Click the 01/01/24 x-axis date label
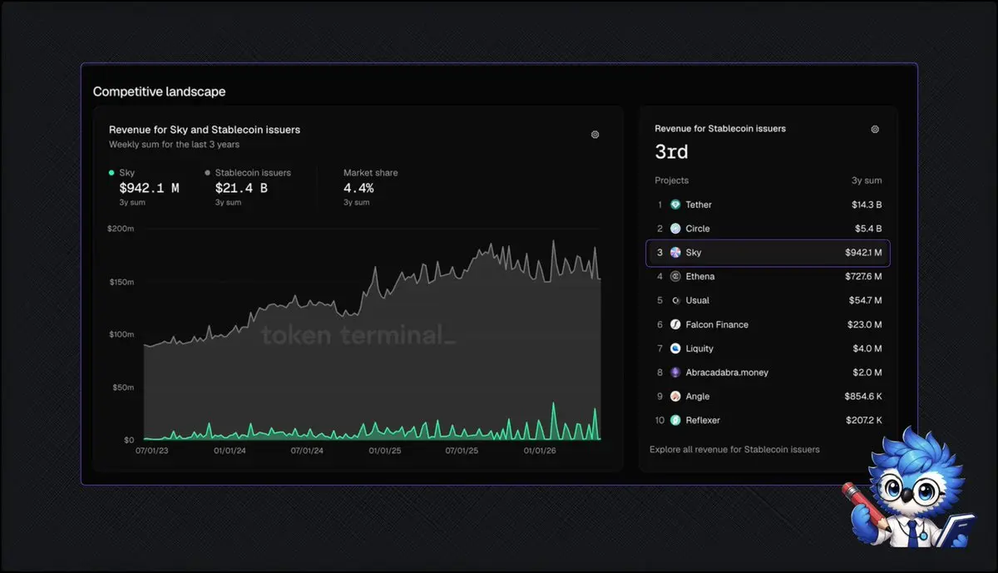Viewport: 998px width, 573px height. pyautogui.click(x=230, y=451)
